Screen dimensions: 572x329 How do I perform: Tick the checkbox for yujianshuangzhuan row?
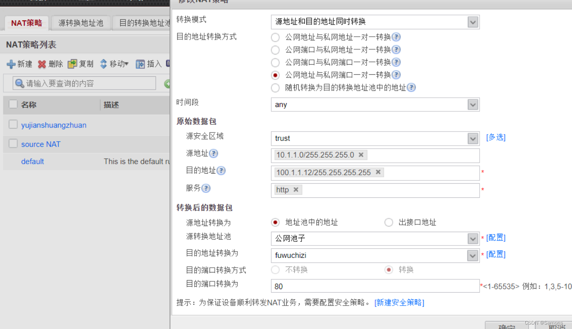pos(13,124)
